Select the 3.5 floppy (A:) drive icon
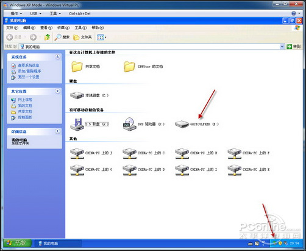 [x=77, y=124]
